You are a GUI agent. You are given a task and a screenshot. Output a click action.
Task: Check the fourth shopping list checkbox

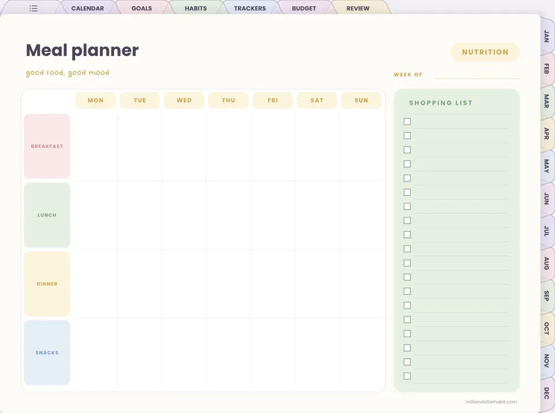408,164
